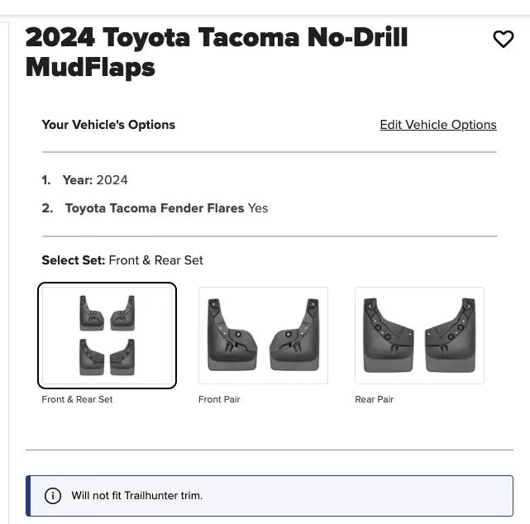This screenshot has height=524, width=530.
Task: Pick the Rear Pair product image
Action: (x=419, y=335)
